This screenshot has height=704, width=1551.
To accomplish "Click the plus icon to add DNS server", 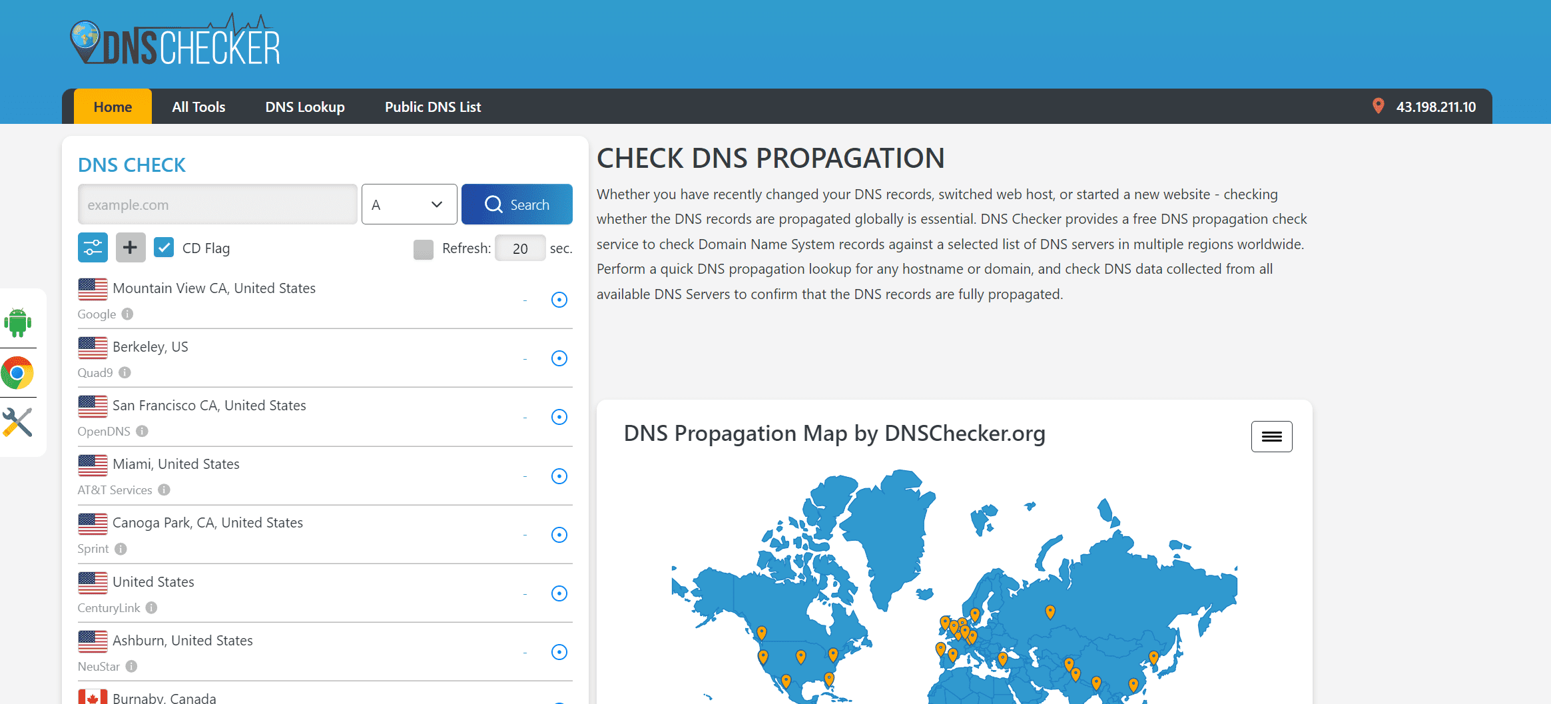I will [131, 248].
